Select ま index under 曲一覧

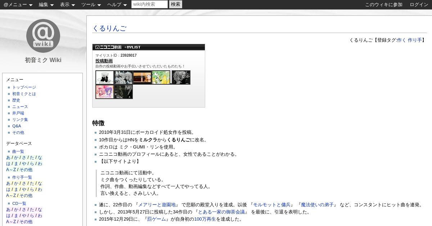[16, 164]
